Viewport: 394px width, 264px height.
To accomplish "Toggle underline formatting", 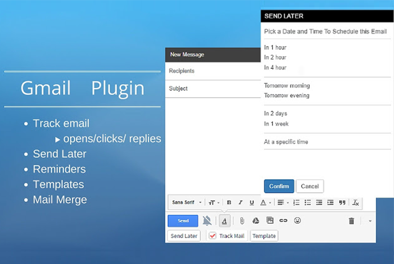I will pyautogui.click(x=252, y=203).
